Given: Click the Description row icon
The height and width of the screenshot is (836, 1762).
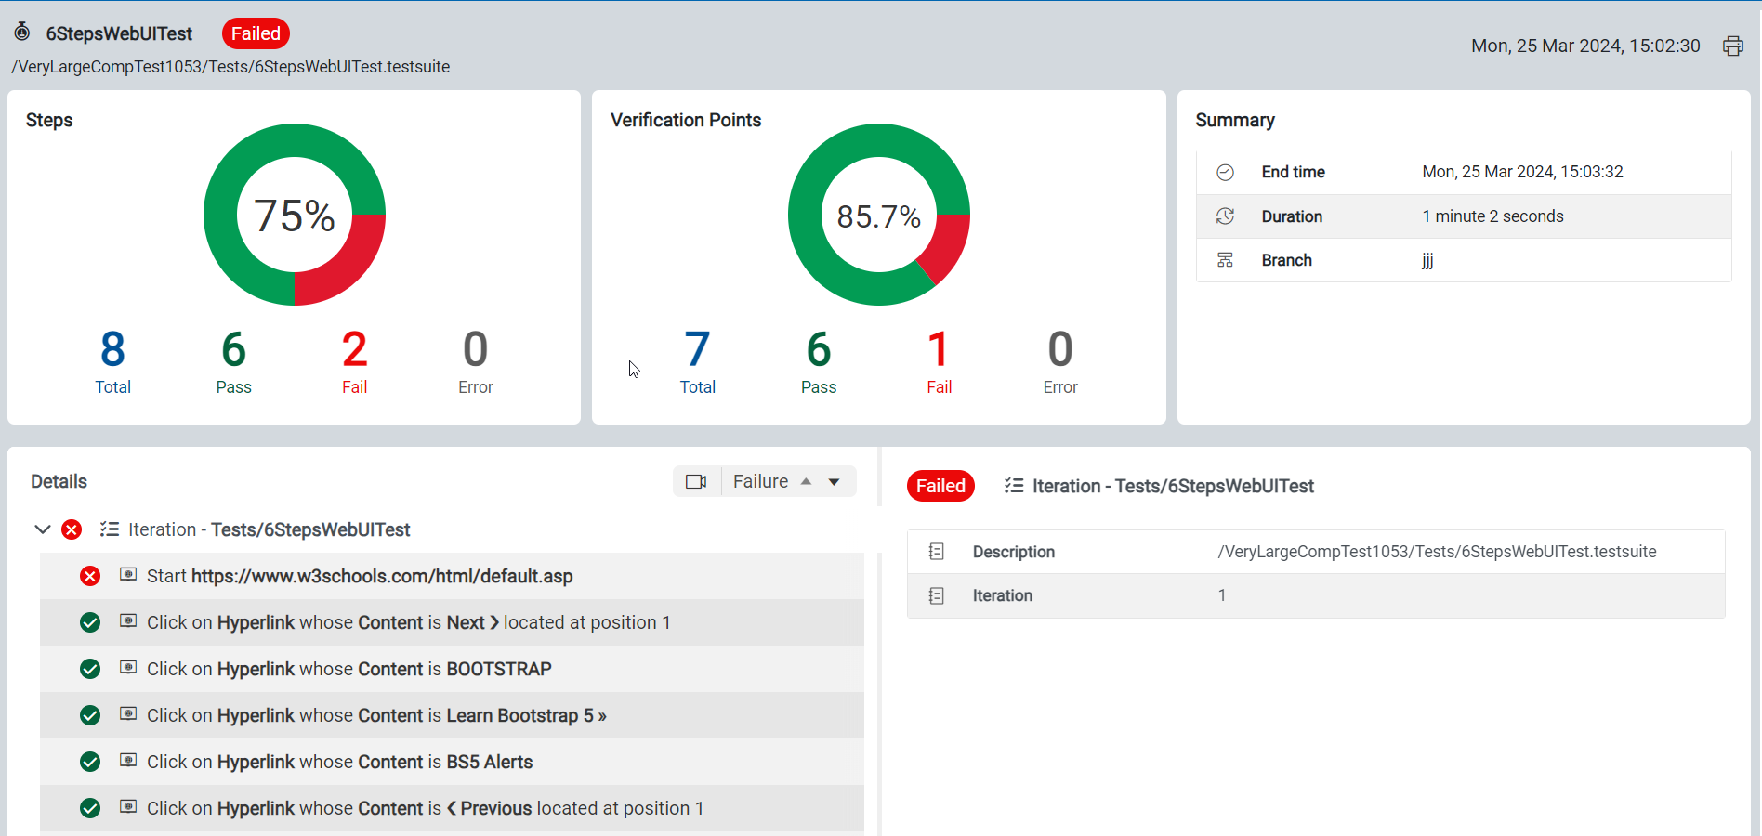Looking at the screenshot, I should click(x=936, y=552).
